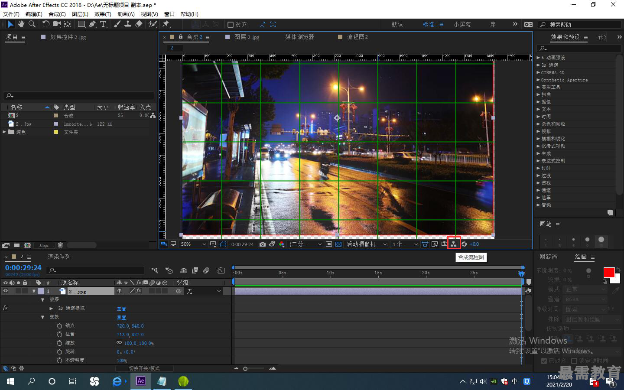This screenshot has height=390, width=624.
Task: Click the draft 3D icon in timeline
Action: pos(169,270)
